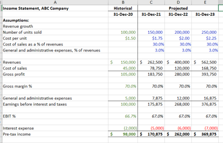Image resolution: width=223 pixels, height=143 pixels.
Task: Select G&A expense value 12,000
Action: click(178, 98)
